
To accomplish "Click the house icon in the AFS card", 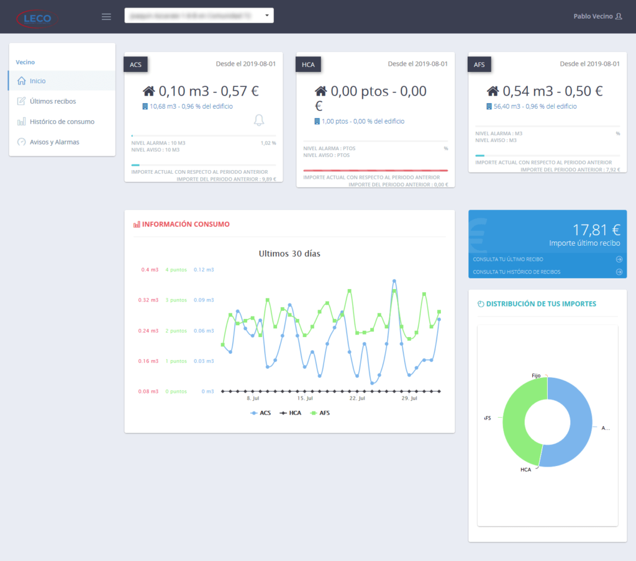I will pyautogui.click(x=493, y=91).
